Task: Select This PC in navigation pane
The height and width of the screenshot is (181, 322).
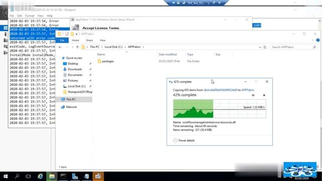Action: (x=70, y=100)
